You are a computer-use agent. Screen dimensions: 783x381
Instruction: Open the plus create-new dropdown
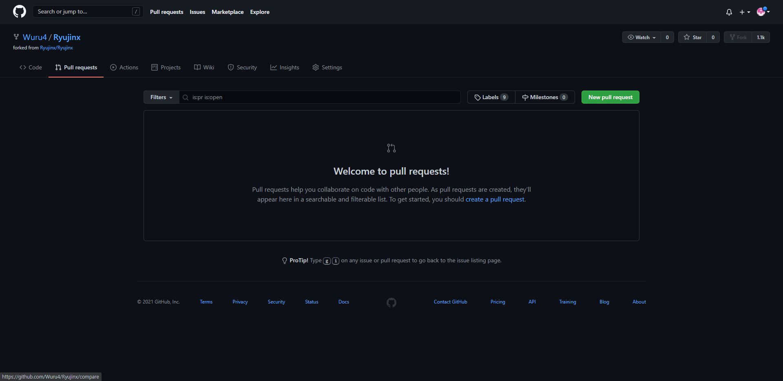click(745, 12)
